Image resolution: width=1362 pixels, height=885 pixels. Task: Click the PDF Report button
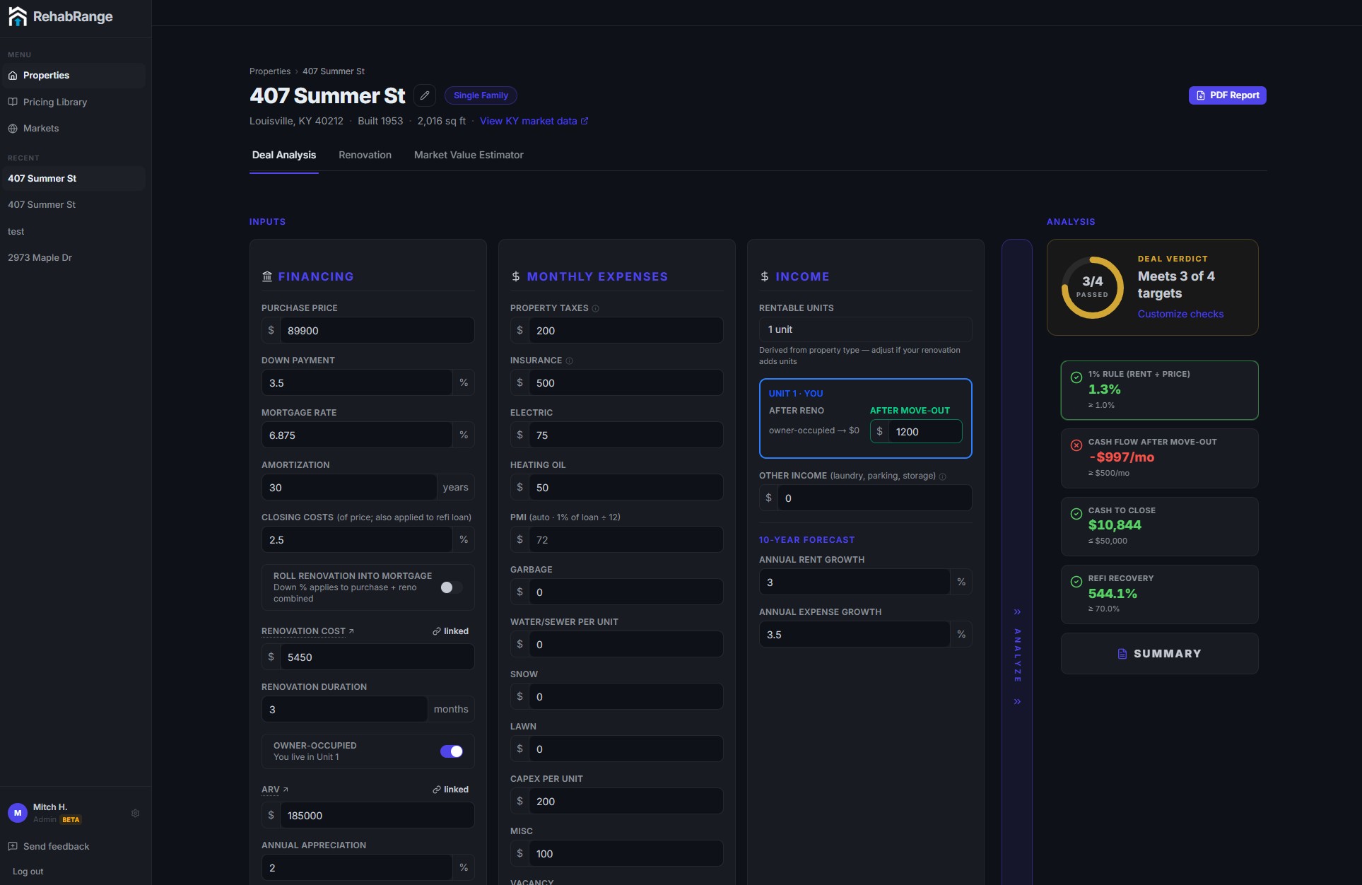click(x=1227, y=95)
